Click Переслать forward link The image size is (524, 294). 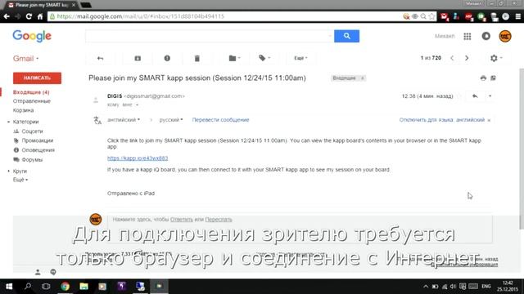[219, 220]
